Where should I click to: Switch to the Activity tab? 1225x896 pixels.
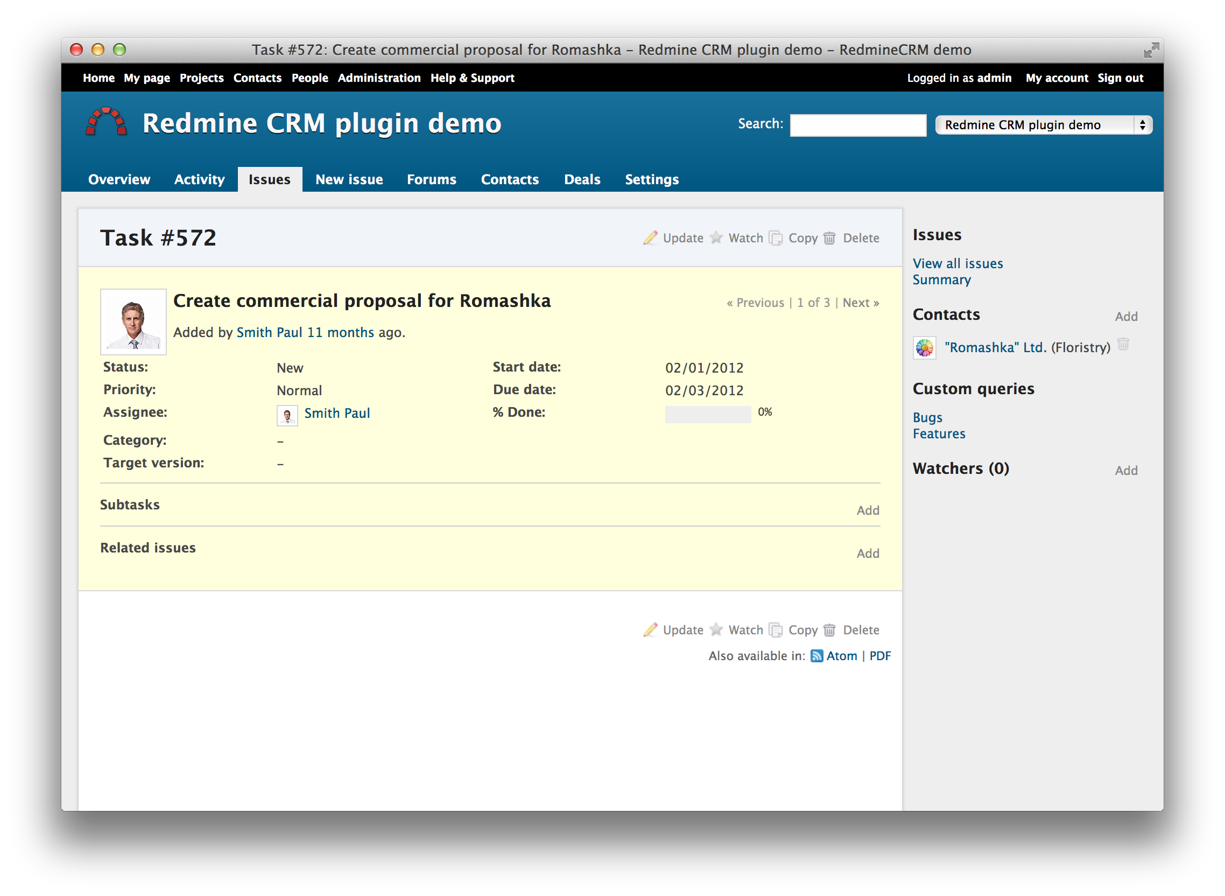click(199, 179)
